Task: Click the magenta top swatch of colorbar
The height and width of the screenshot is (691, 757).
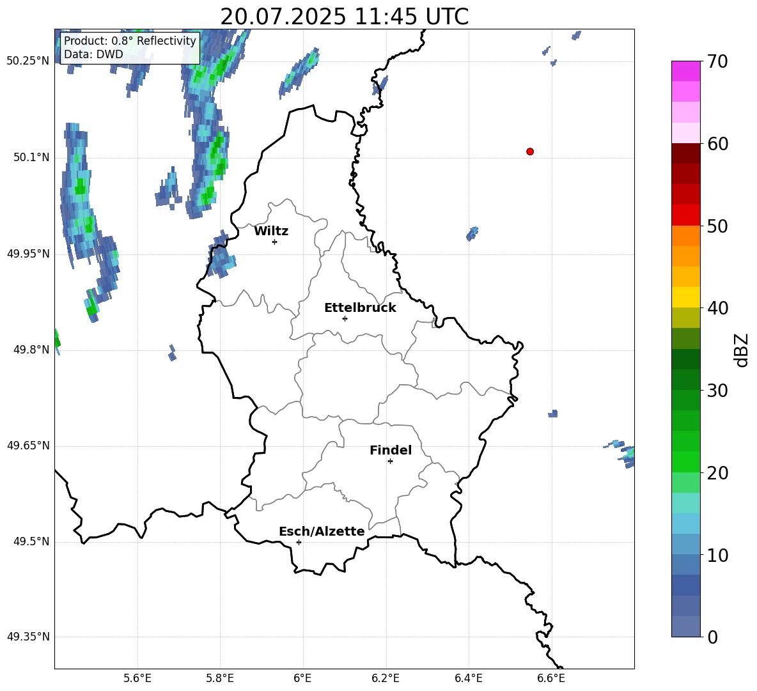Action: click(x=686, y=72)
